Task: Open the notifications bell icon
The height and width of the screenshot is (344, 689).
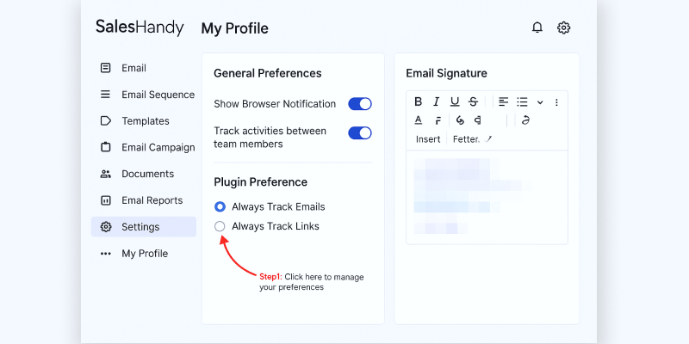Action: [x=537, y=28]
